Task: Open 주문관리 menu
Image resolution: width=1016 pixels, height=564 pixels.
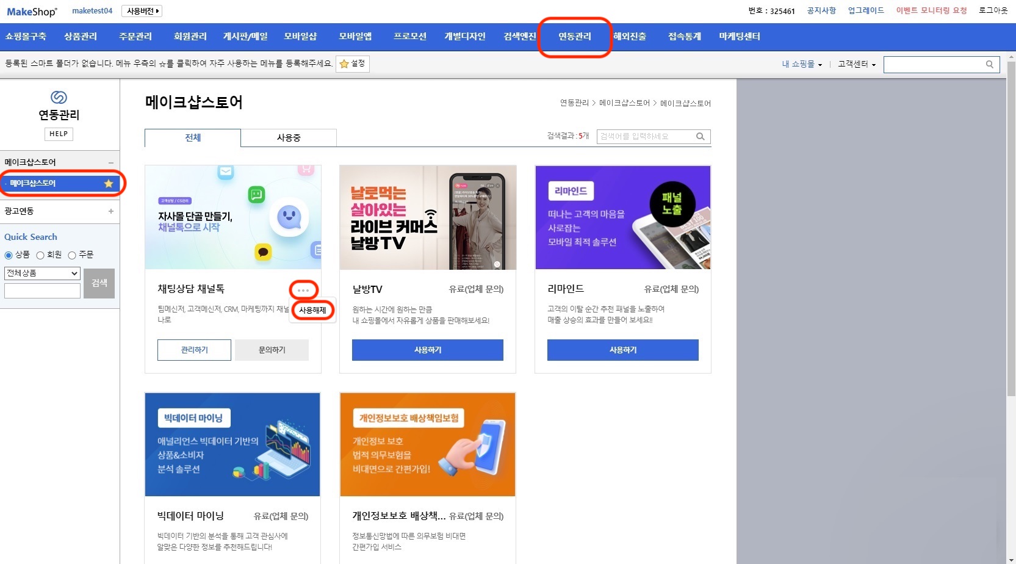Action: [135, 37]
